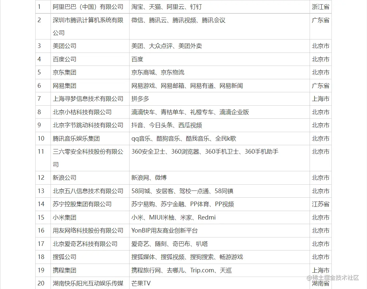Click the 百度公司 cell

pos(90,59)
